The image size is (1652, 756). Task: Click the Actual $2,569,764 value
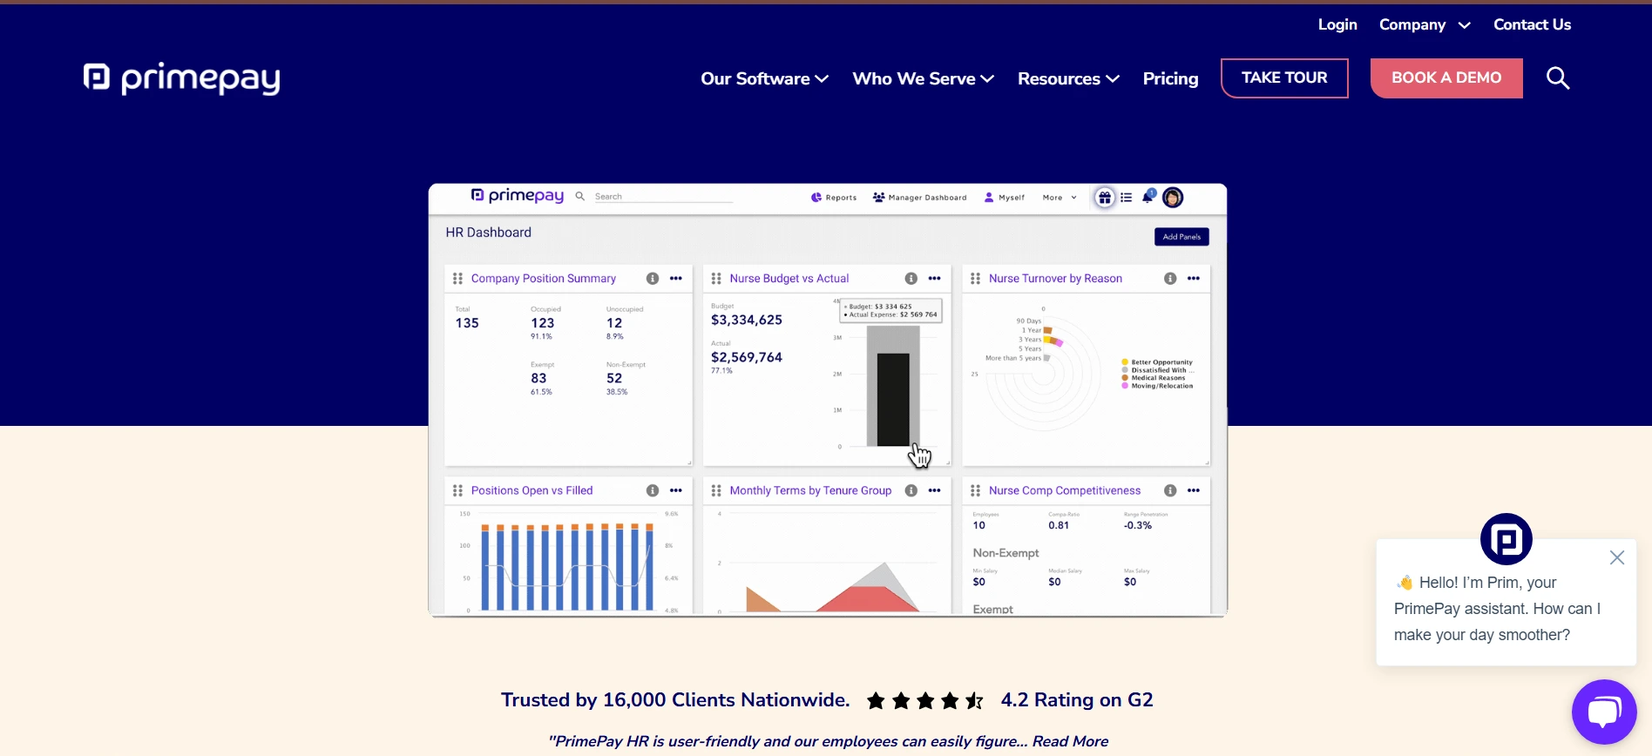[747, 358]
